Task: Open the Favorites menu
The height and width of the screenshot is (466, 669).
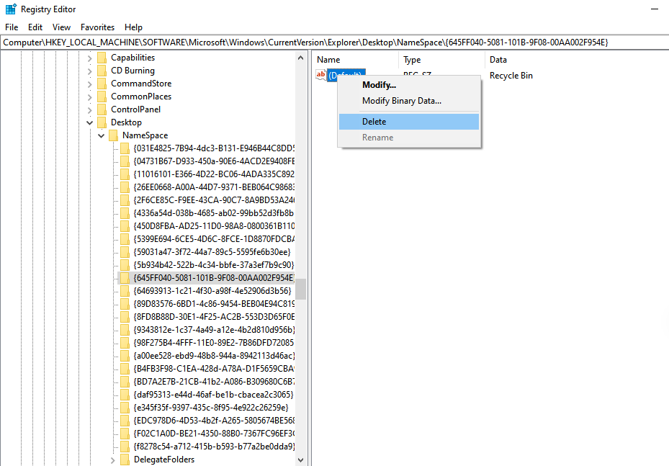Action: click(97, 27)
